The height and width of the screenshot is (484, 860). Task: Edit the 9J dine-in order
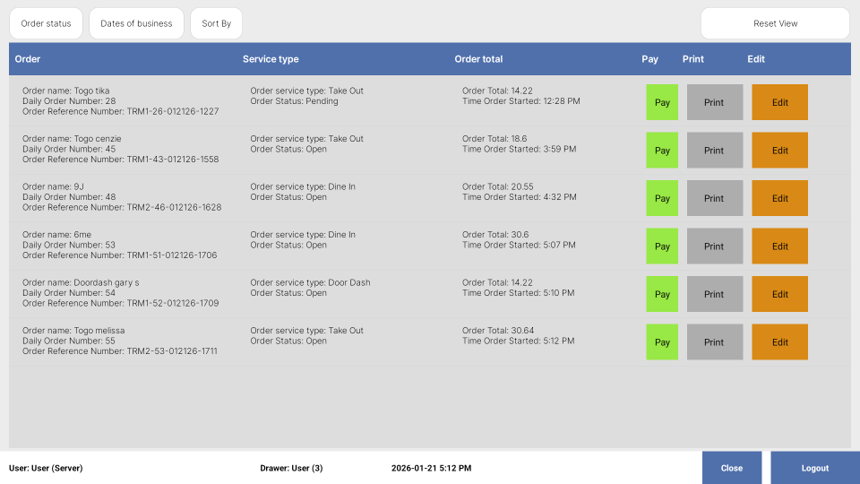tap(779, 198)
